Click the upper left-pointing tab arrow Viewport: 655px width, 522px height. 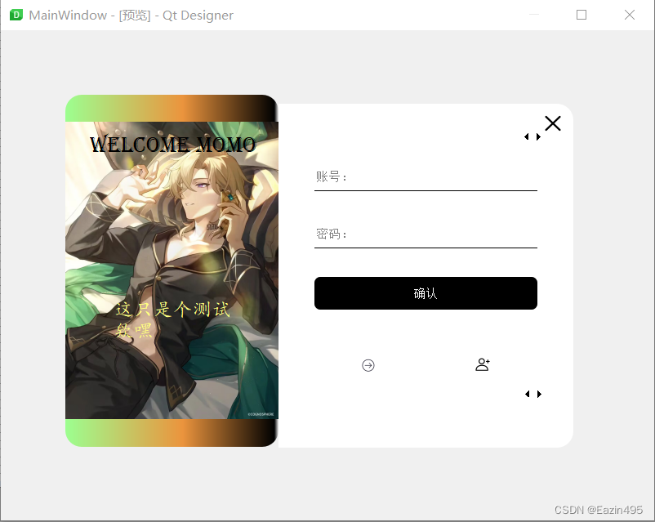click(x=526, y=136)
